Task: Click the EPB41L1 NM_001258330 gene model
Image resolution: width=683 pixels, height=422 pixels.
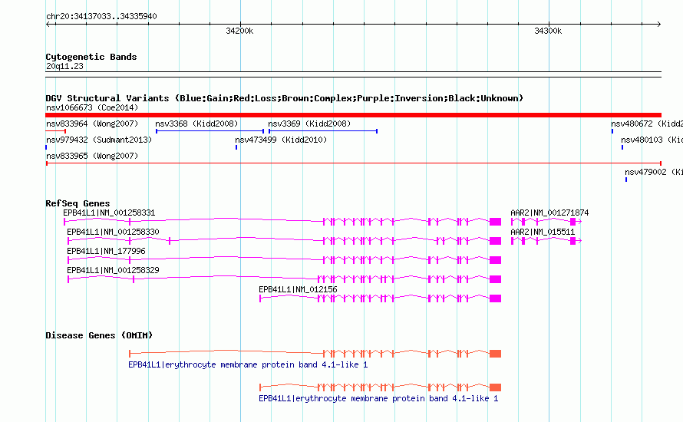Action: pyautogui.click(x=285, y=241)
